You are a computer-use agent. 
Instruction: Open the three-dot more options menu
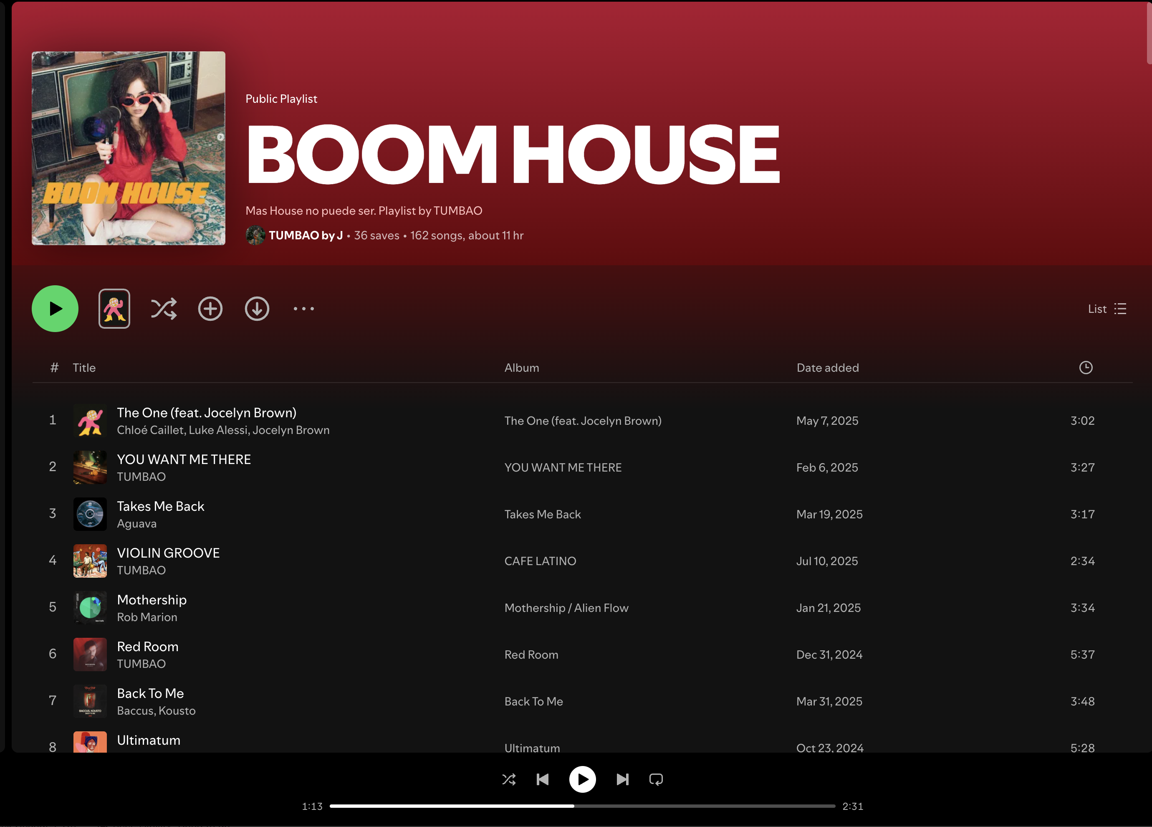(303, 309)
